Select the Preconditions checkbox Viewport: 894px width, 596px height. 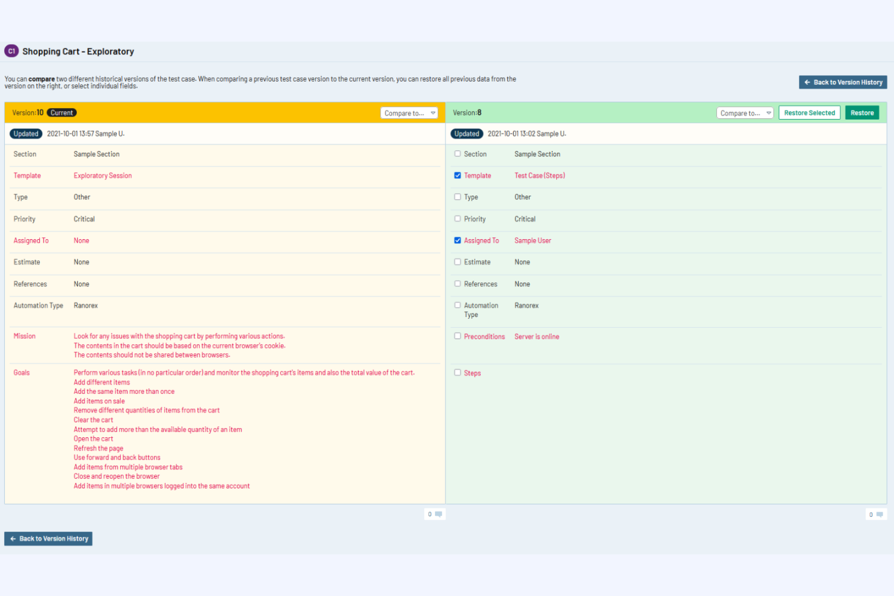pyautogui.click(x=457, y=336)
